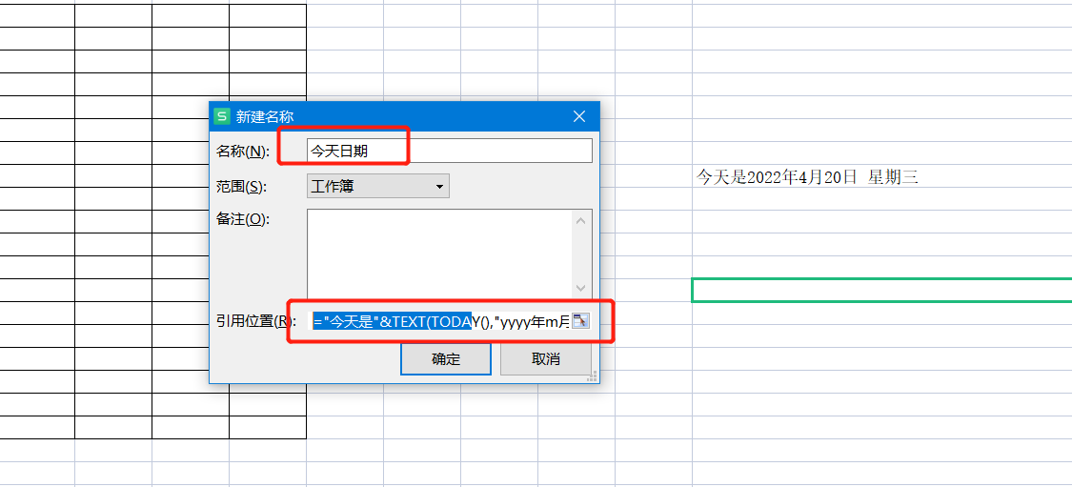The width and height of the screenshot is (1072, 487).
Task: Click the up arrow of the 备注 scrollbar
Action: tap(582, 220)
